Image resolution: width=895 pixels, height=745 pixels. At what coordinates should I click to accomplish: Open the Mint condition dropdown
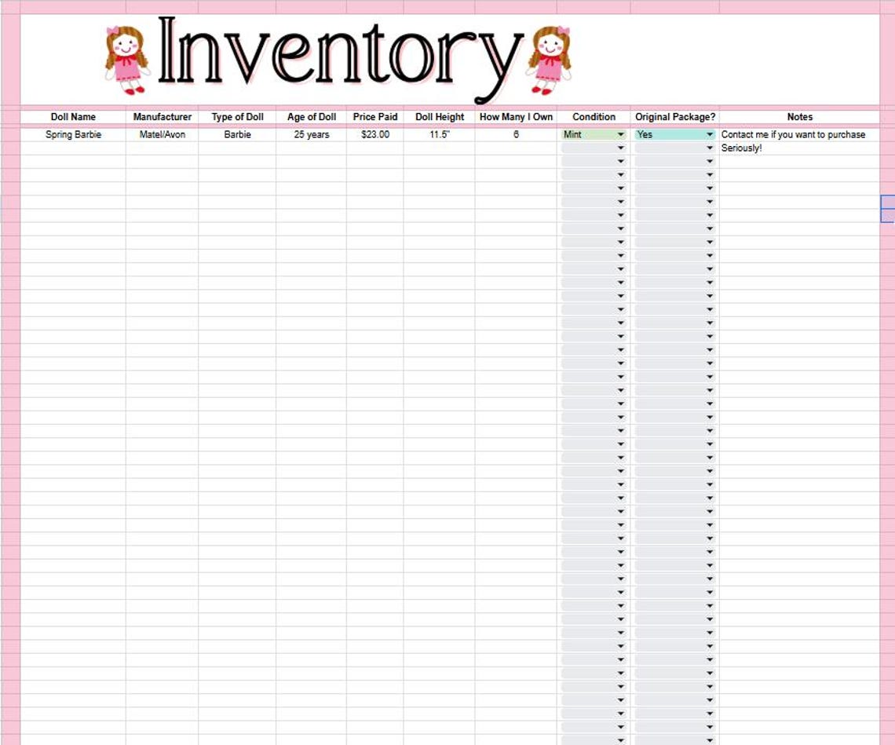pyautogui.click(x=594, y=135)
